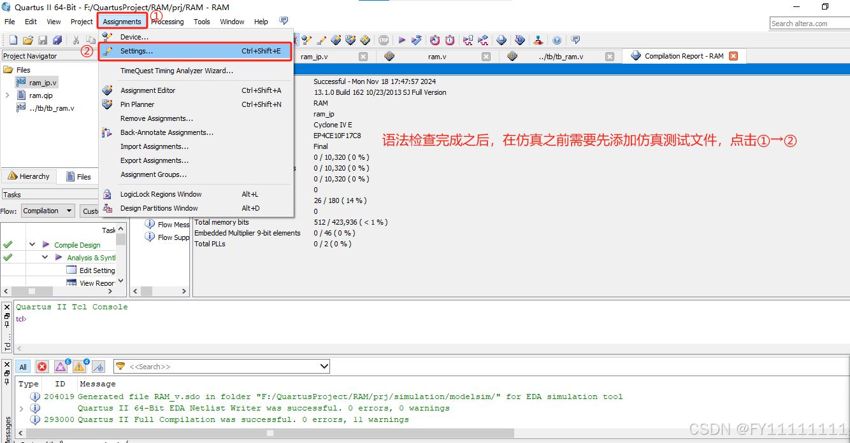Screen dimensions: 850x443
Task: Switch to the ram.v editor tab
Action: tap(437, 56)
